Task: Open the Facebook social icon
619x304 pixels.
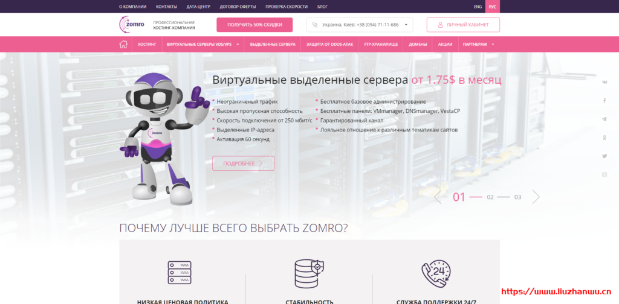Action: point(604,101)
